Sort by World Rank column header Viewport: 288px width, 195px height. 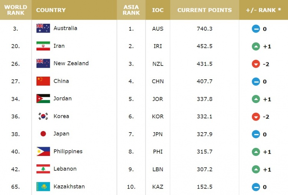tap(16, 10)
